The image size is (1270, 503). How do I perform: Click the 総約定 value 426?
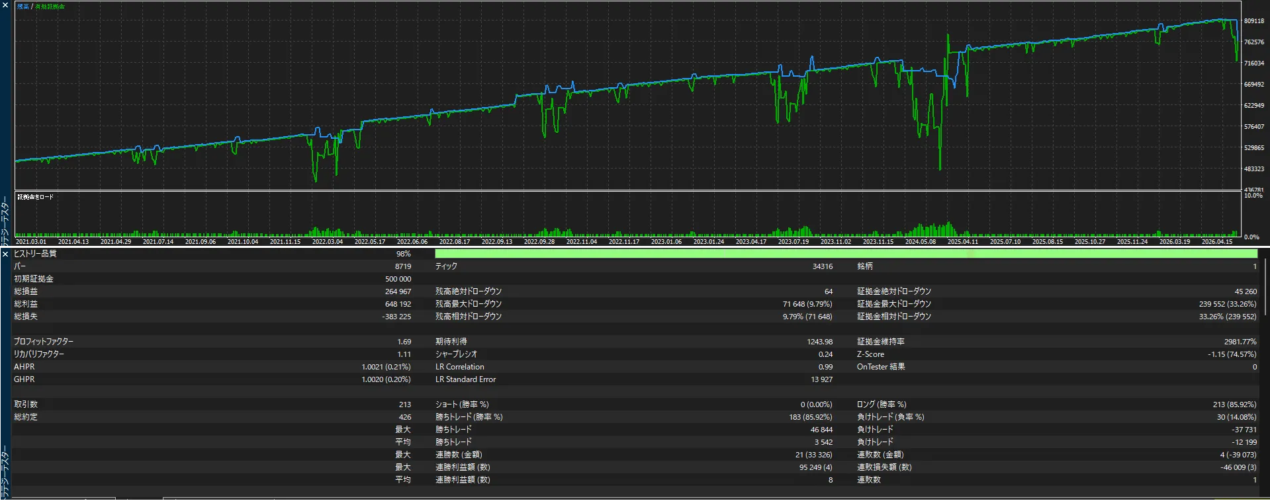pos(405,417)
